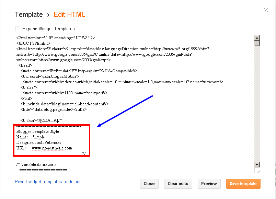Enable Expand Widget Templates

coord(18,29)
